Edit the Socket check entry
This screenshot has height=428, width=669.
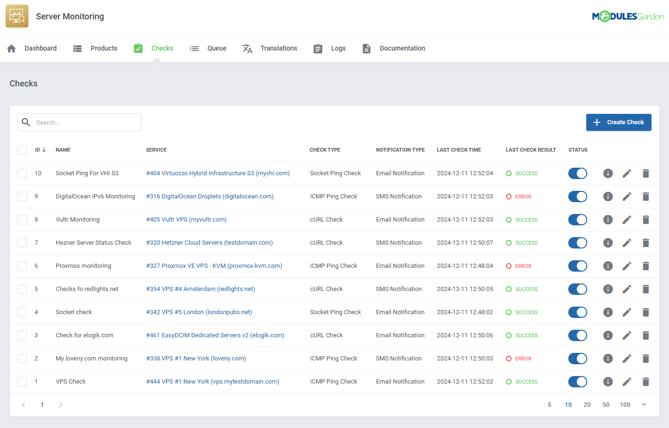coord(627,312)
